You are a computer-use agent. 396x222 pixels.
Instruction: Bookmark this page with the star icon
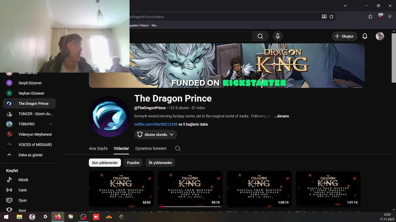(x=331, y=17)
